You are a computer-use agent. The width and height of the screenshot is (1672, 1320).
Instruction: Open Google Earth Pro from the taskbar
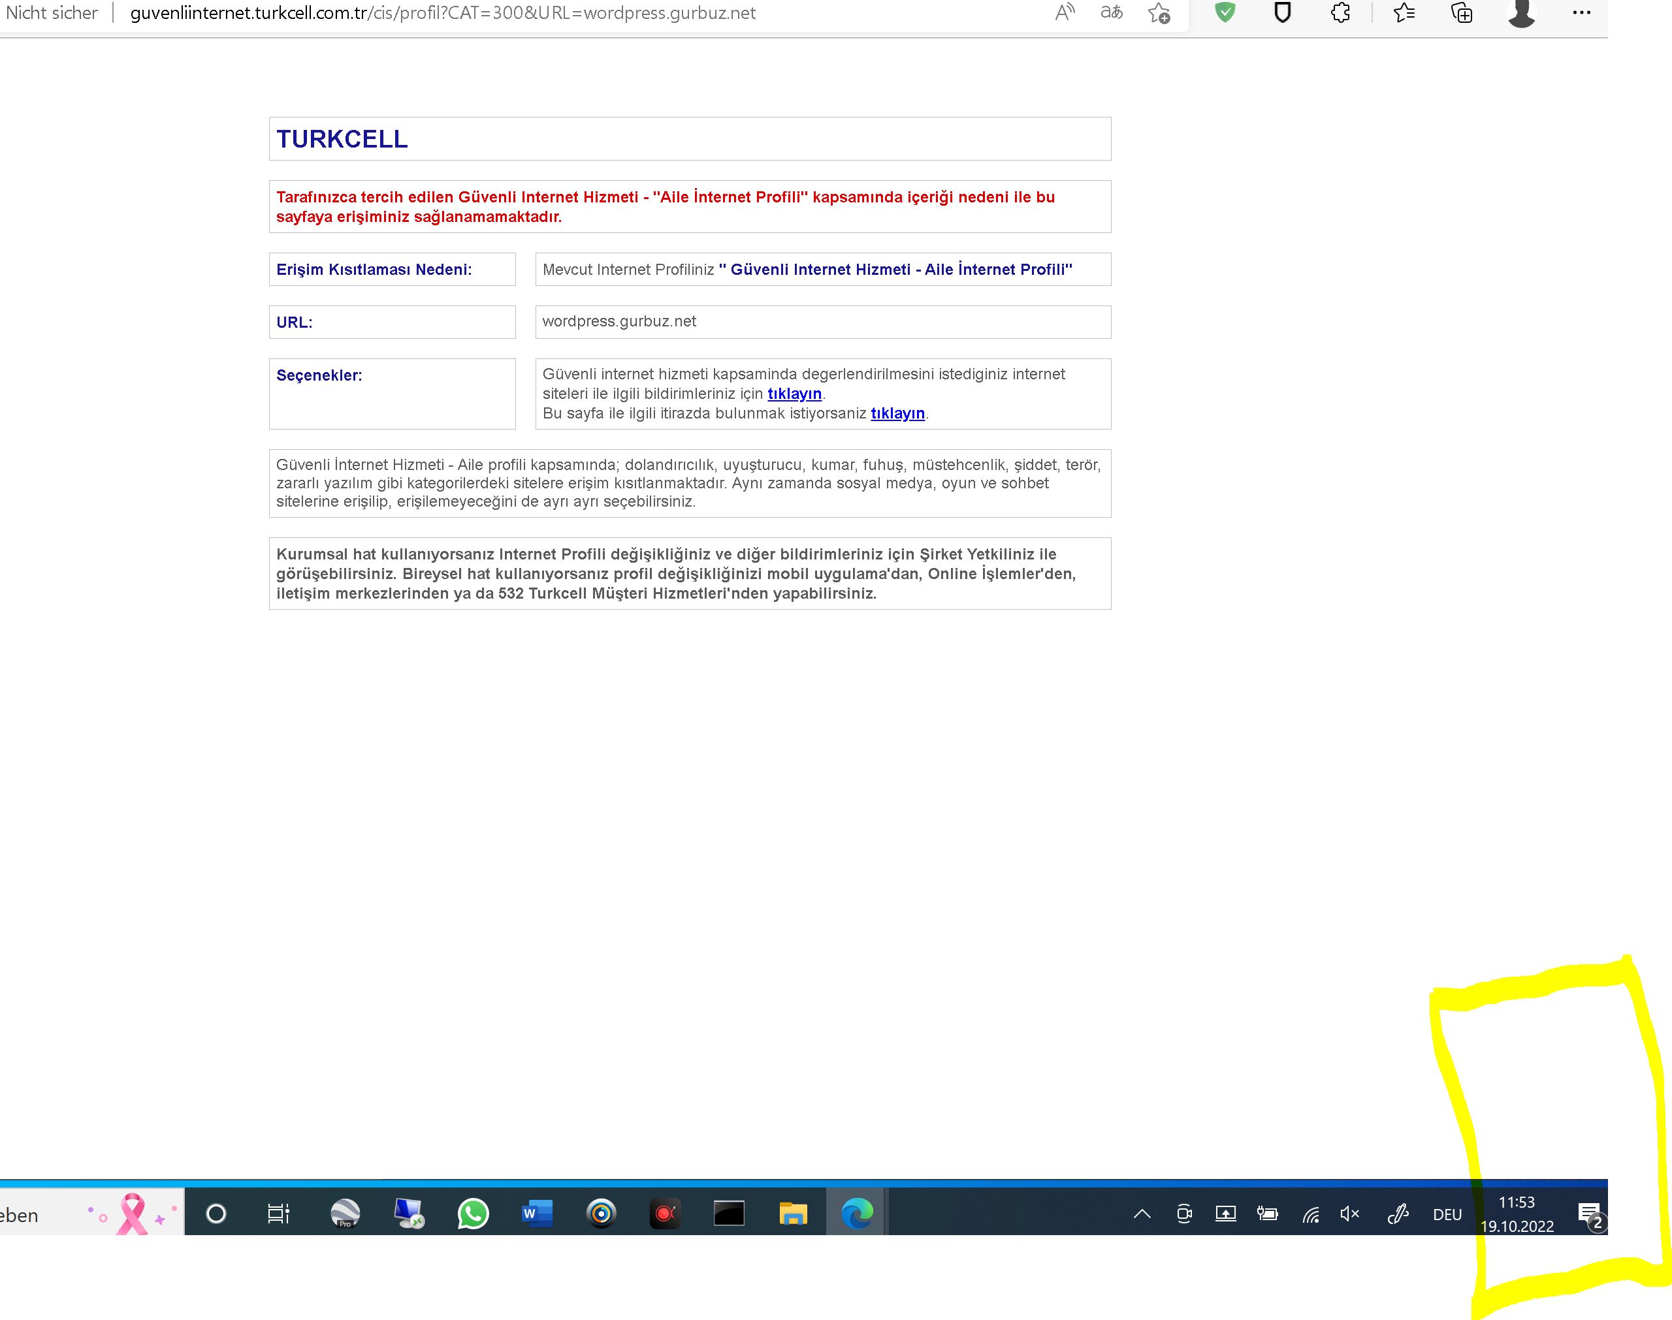(345, 1214)
